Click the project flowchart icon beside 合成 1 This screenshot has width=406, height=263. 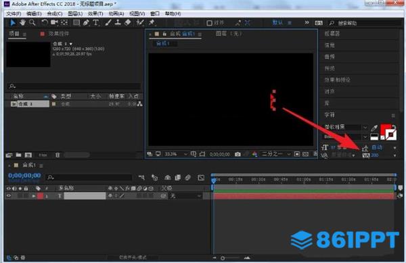[x=140, y=104]
